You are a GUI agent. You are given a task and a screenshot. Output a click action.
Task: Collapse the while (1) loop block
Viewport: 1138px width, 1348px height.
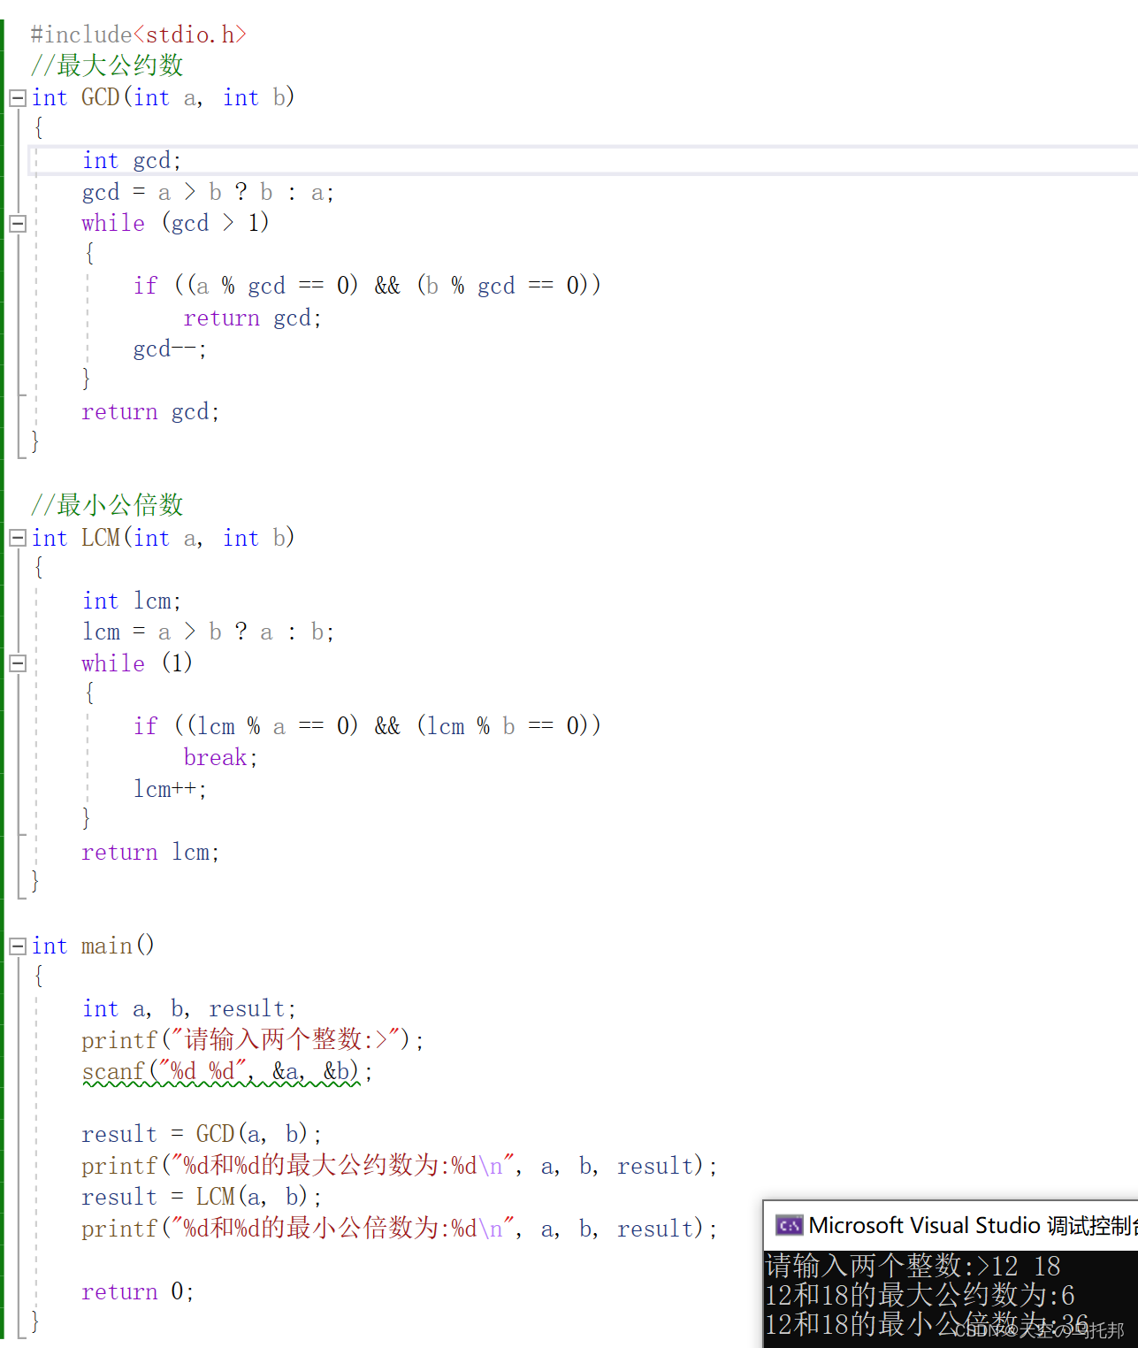(x=18, y=663)
